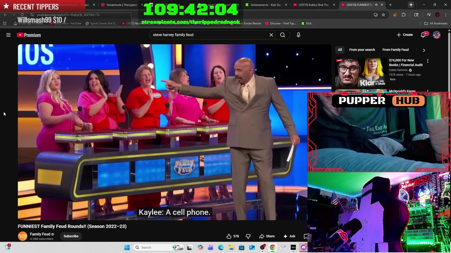This screenshot has width=451, height=253.
Task: Select the From Family Feud chip
Action: (395, 50)
